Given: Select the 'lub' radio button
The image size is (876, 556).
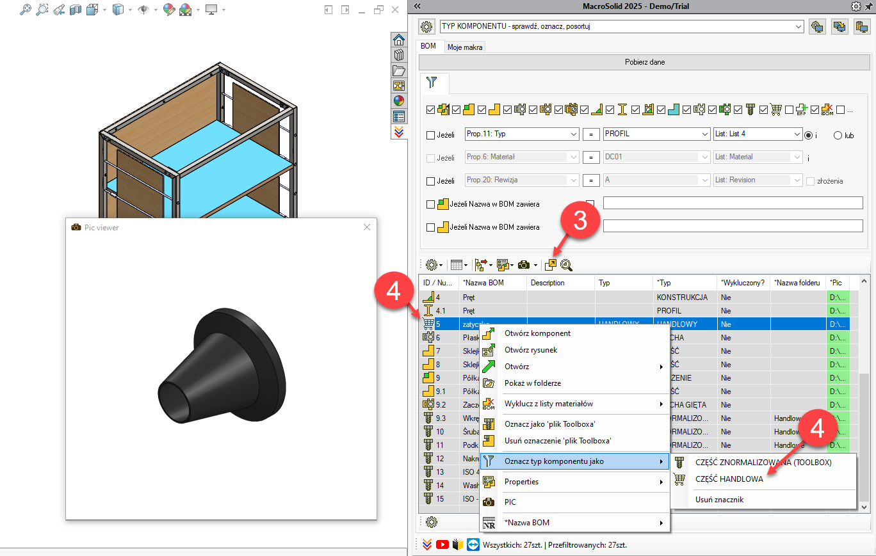Looking at the screenshot, I should (838, 135).
